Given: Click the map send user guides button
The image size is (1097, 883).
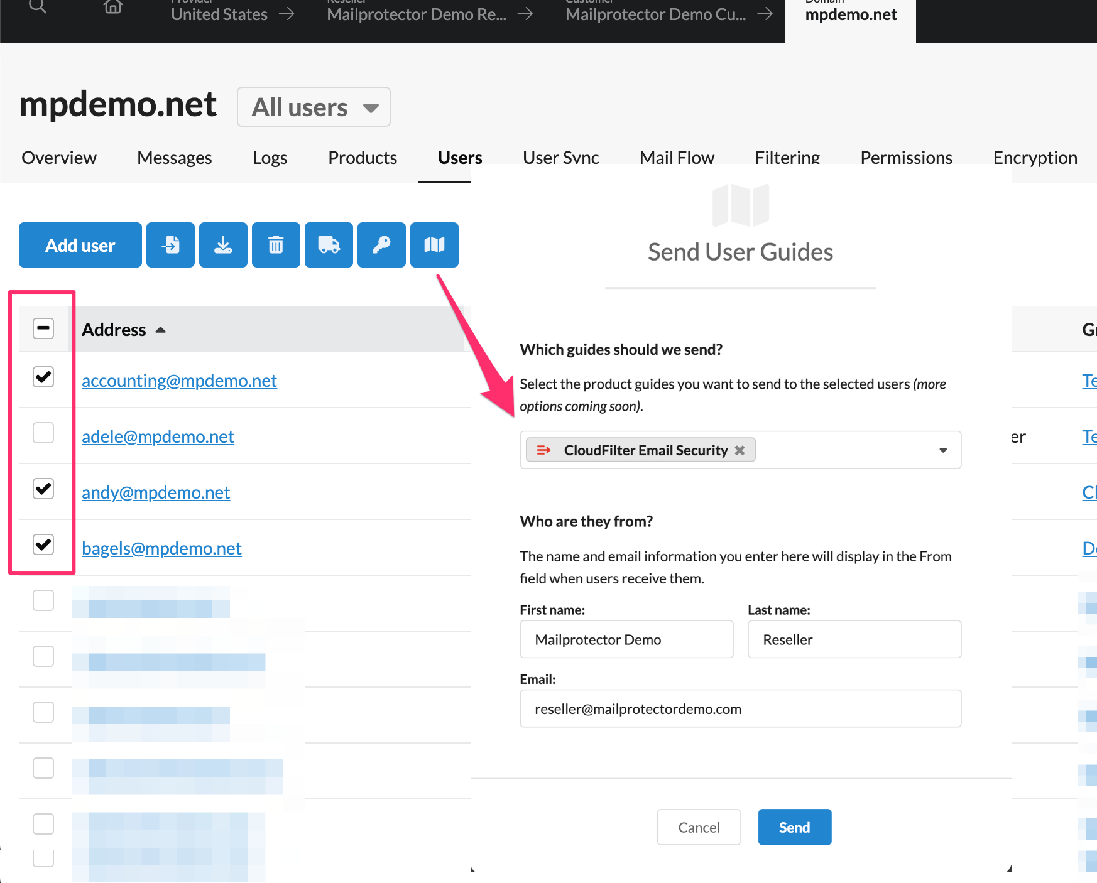Looking at the screenshot, I should pyautogui.click(x=434, y=245).
